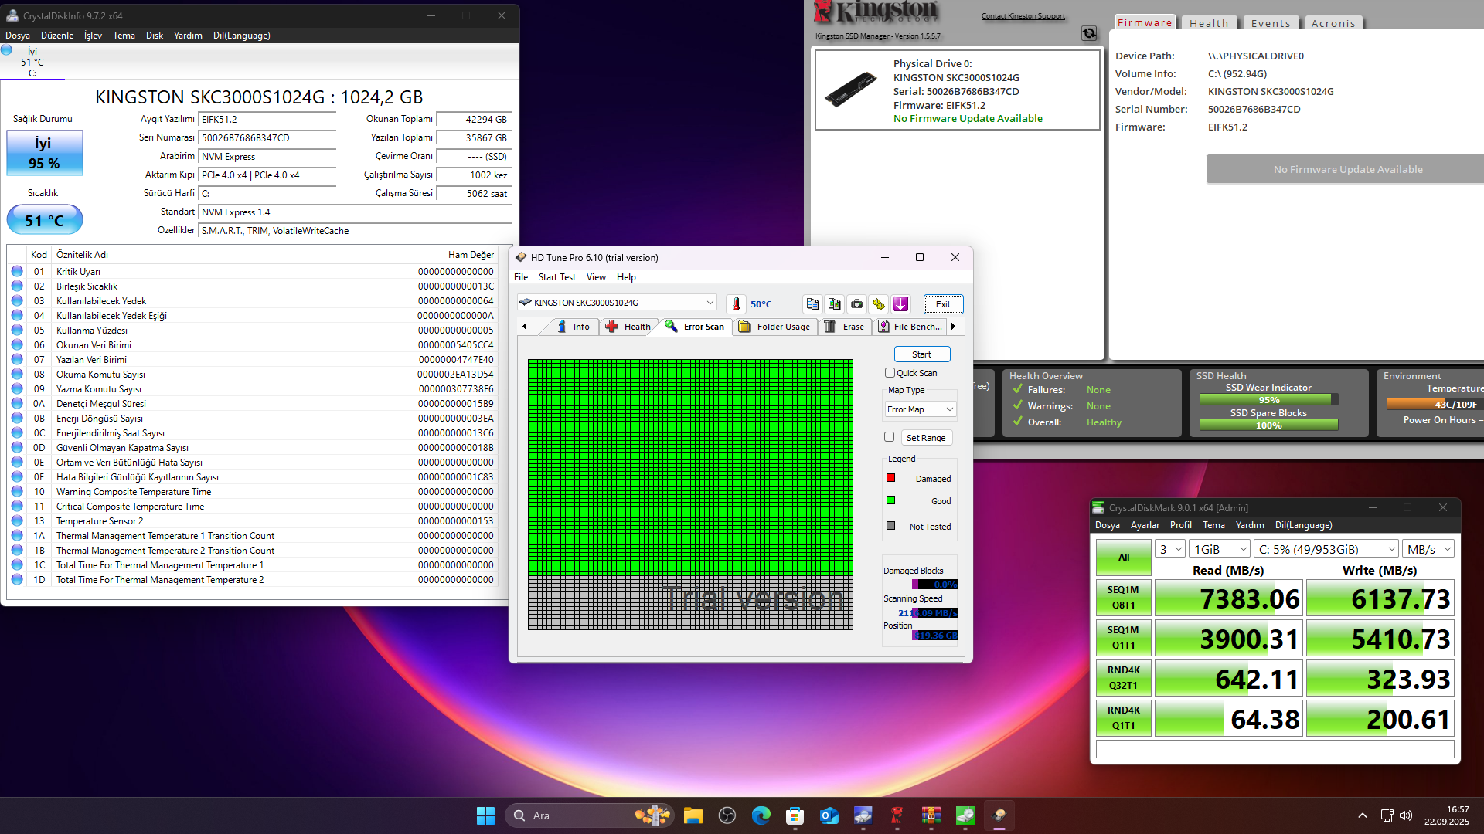The width and height of the screenshot is (1484, 834).
Task: Open the drive selection dropdown in HD Tune
Action: [617, 303]
